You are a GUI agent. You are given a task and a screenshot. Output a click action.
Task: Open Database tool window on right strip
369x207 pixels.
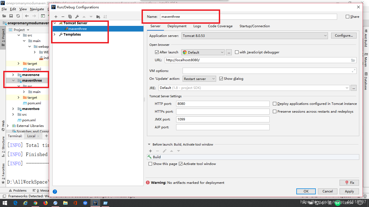click(366, 81)
